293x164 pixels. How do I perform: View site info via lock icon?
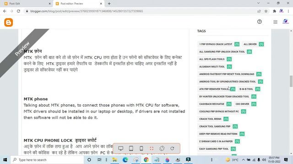(27, 11)
